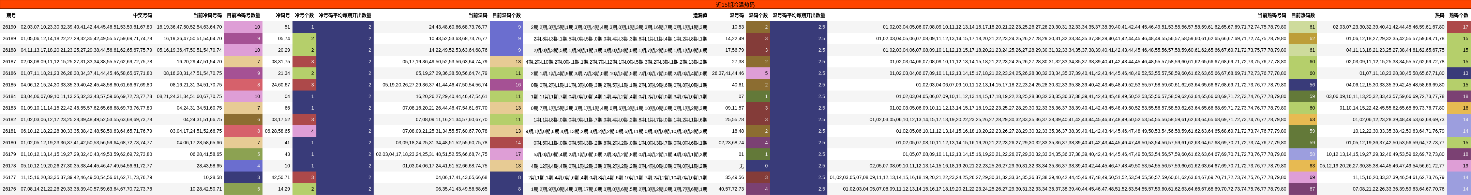Click 热码个数 cell in row 26190
The height and width of the screenshot is (195, 1471).
click(1459, 27)
